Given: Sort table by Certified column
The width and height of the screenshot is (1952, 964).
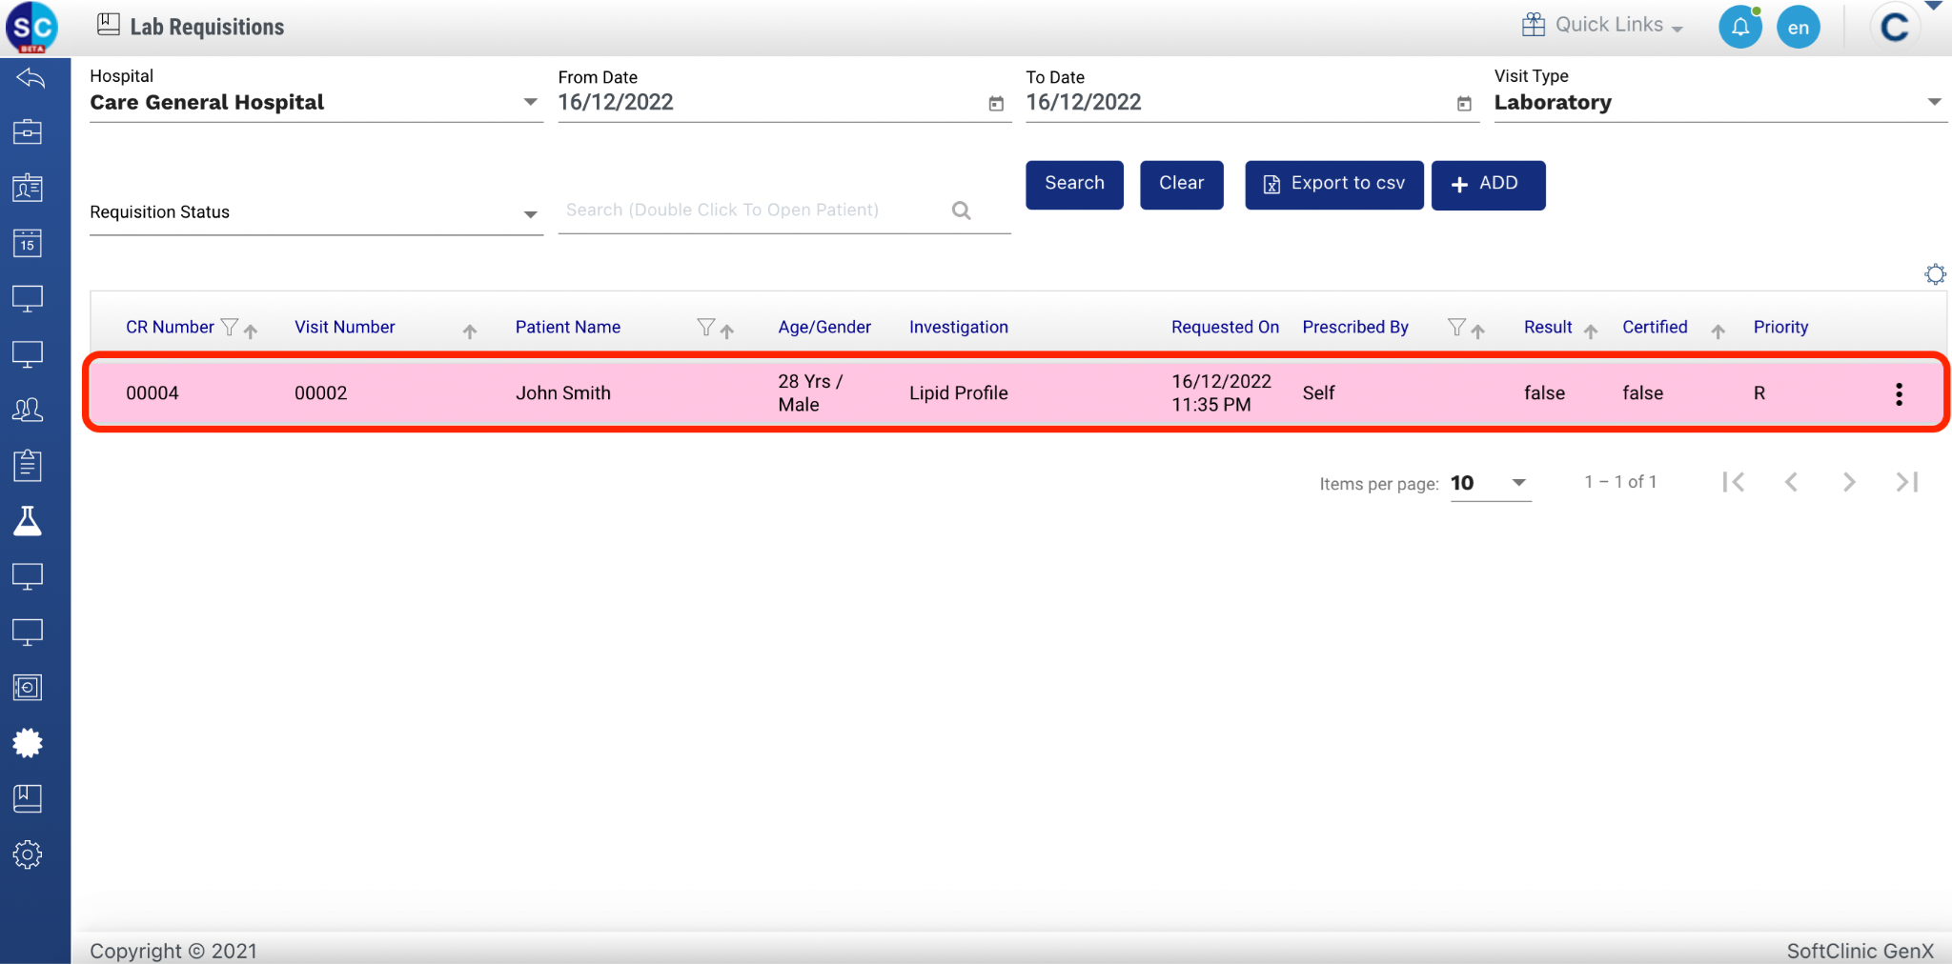Looking at the screenshot, I should click(x=1717, y=331).
